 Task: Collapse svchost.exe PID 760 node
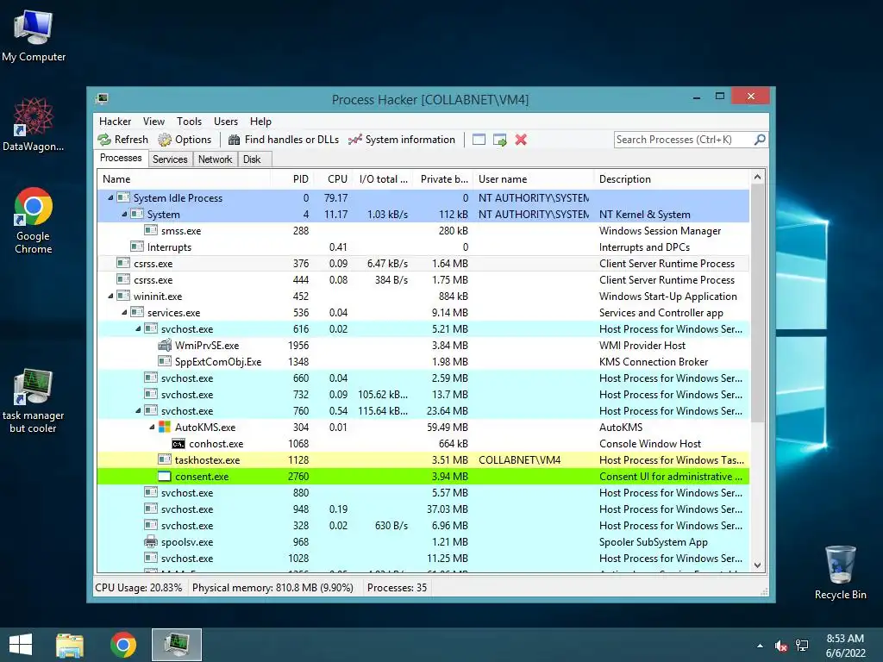tap(138, 411)
